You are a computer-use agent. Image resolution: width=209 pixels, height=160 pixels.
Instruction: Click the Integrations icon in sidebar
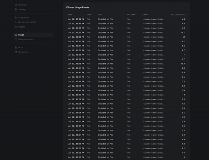(16, 18)
